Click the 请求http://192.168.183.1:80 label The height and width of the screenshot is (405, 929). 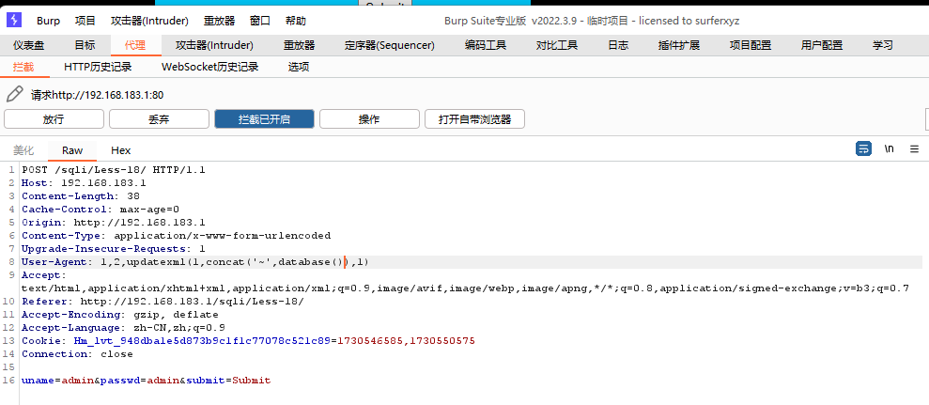(97, 95)
